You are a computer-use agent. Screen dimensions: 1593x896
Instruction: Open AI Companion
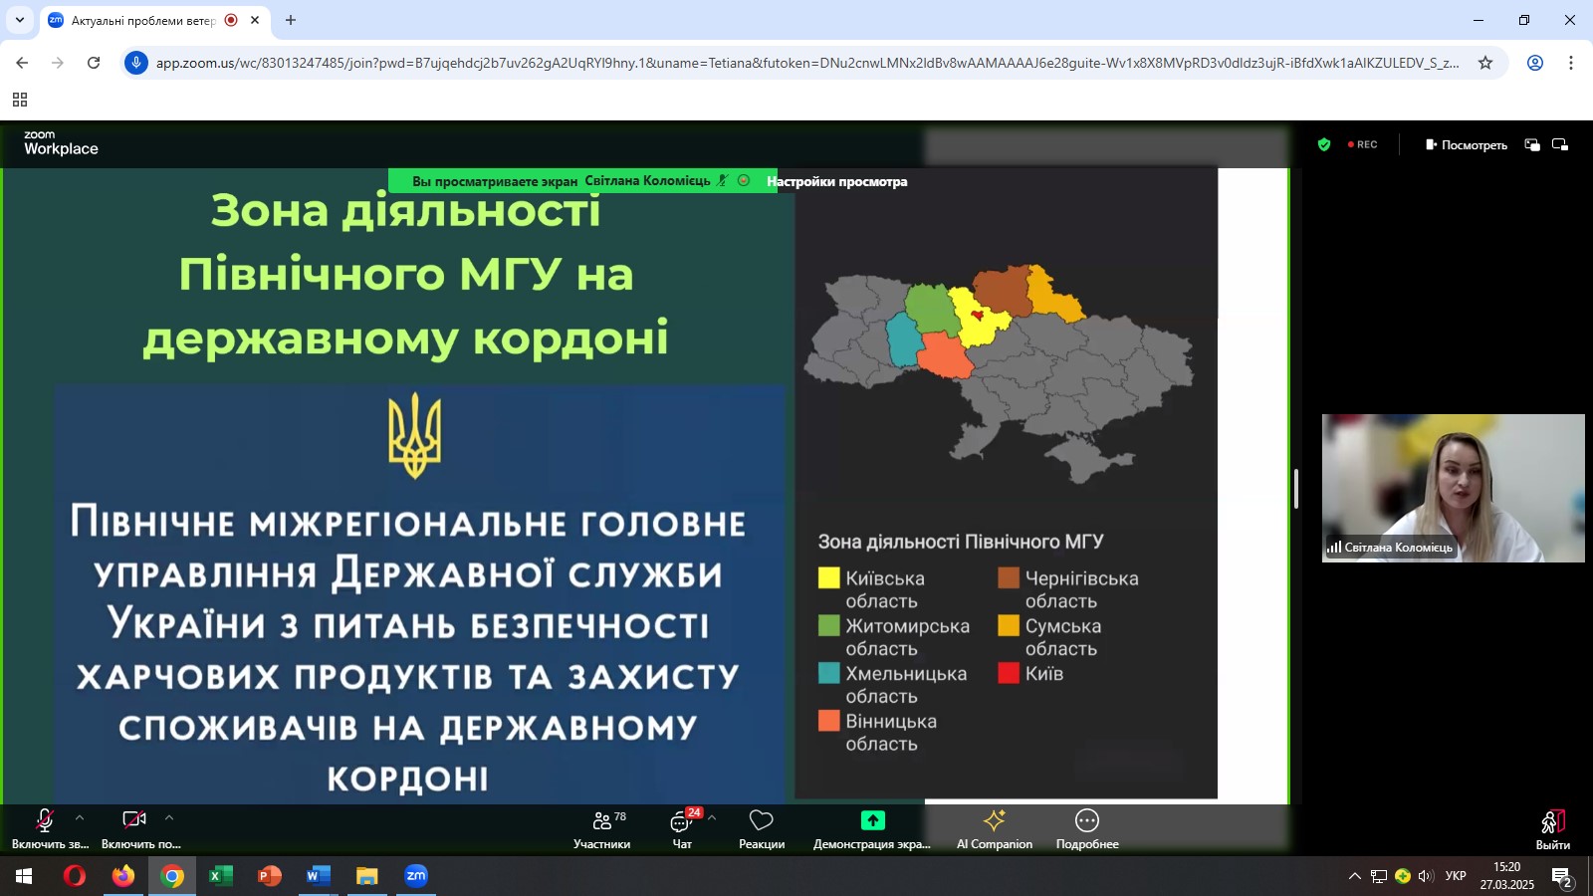tap(995, 828)
